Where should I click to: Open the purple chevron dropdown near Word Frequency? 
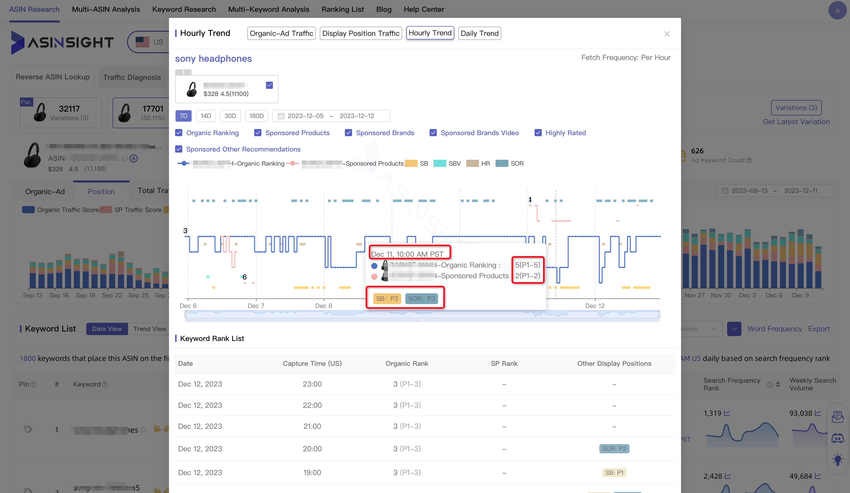pos(734,329)
